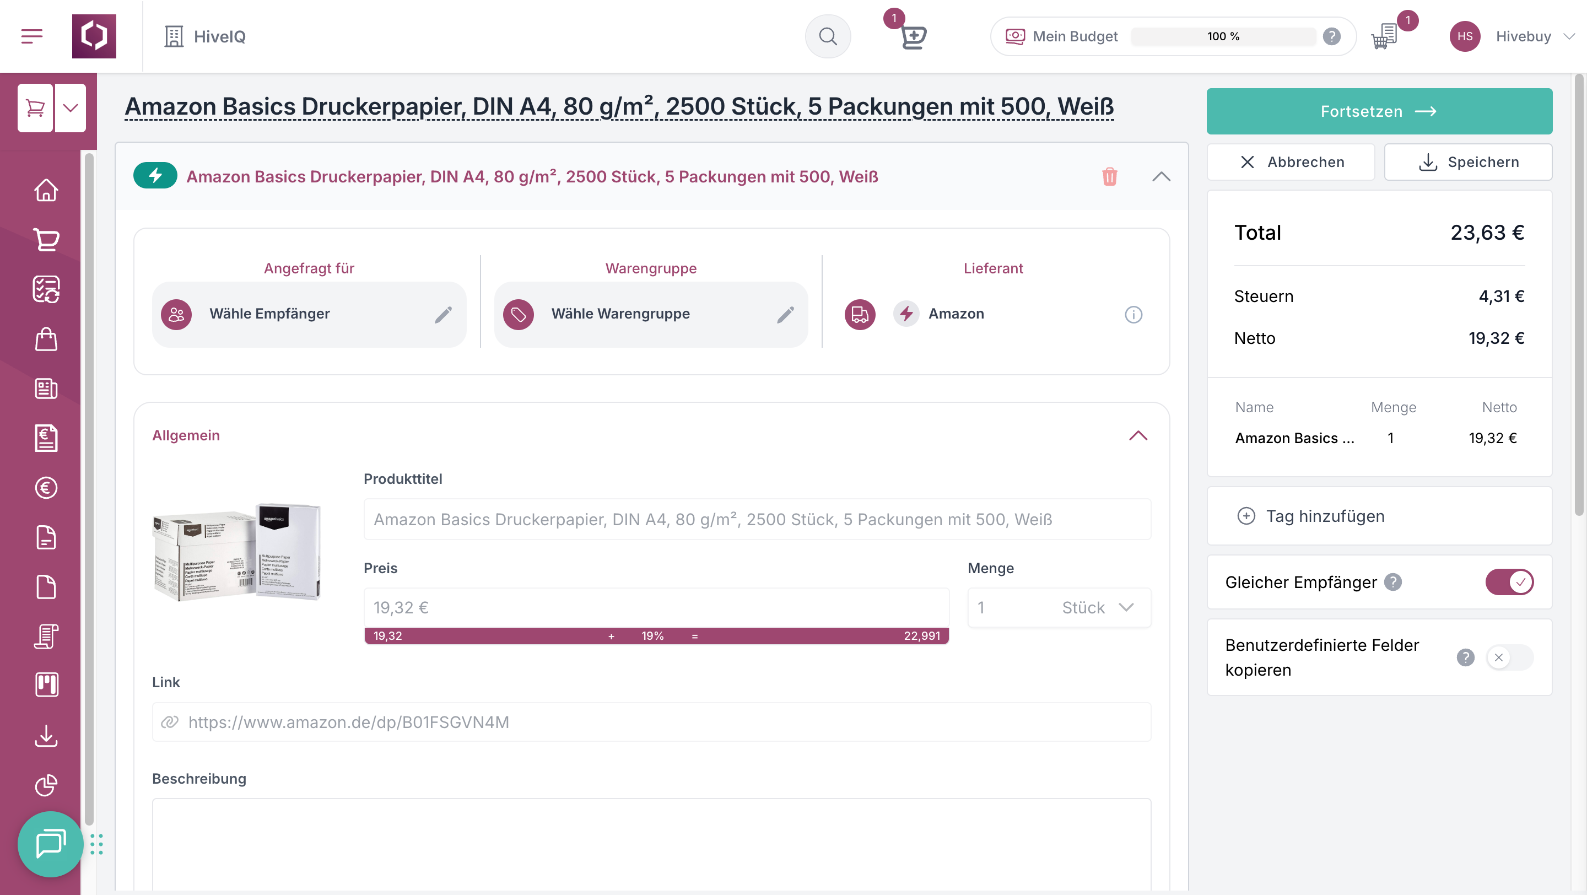
Task: Open the kanban board sidebar item
Action: (46, 685)
